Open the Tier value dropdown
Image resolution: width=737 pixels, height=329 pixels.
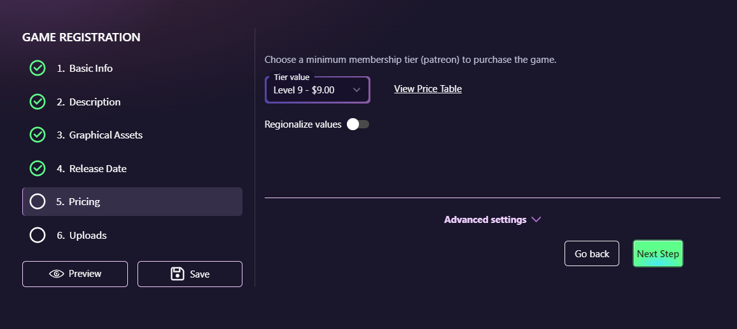click(317, 90)
